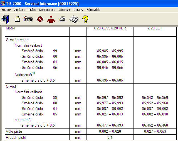Click the Ø Vrtání válce row heading
This screenshot has height=141, width=178.
(x=17, y=40)
